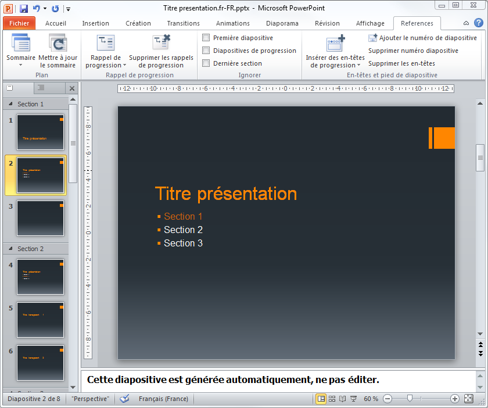Select the Animations tab
488x408 pixels.
233,23
